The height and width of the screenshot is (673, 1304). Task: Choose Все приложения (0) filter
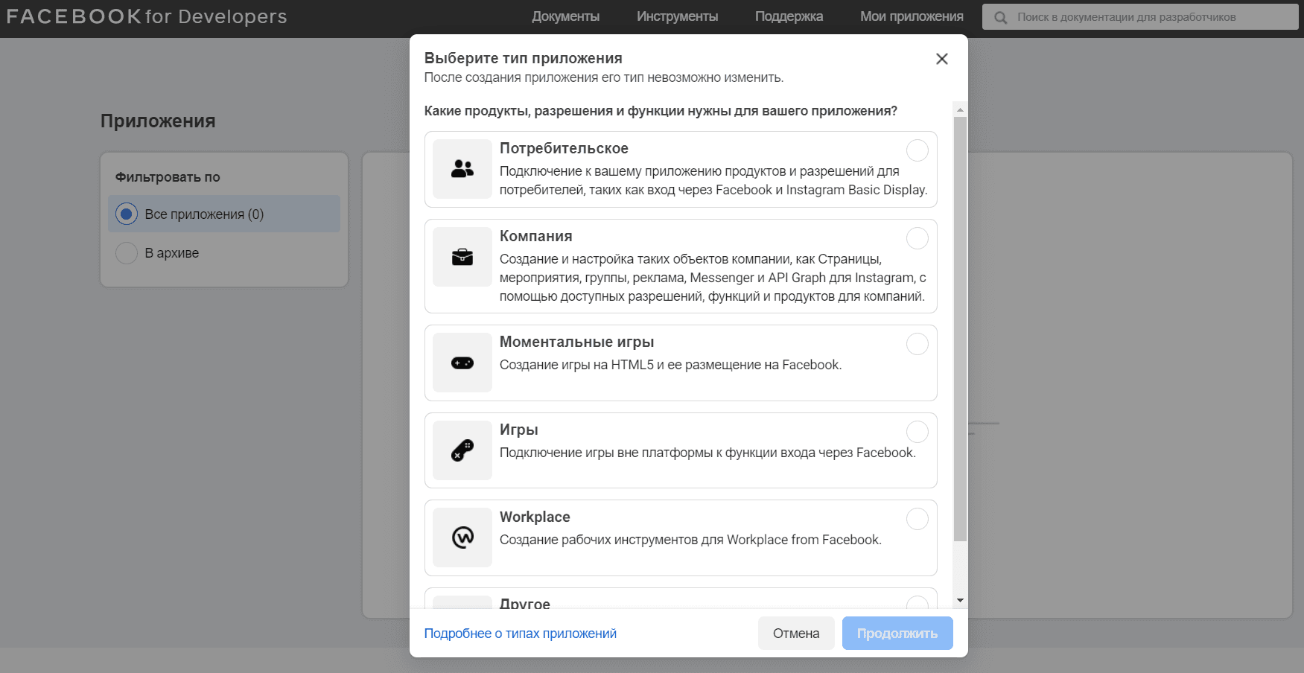coord(224,214)
